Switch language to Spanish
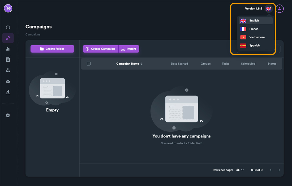The image size is (292, 186). [254, 46]
